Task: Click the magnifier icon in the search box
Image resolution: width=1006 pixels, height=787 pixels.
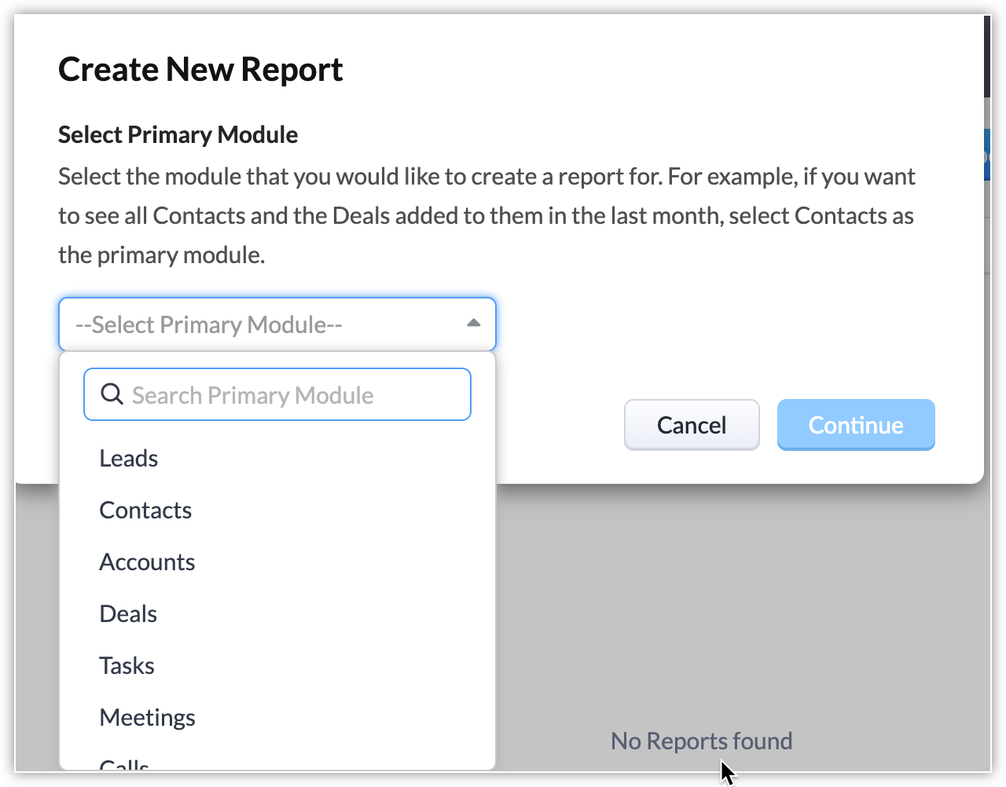Action: click(112, 394)
